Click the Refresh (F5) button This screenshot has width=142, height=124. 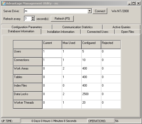point(62,19)
